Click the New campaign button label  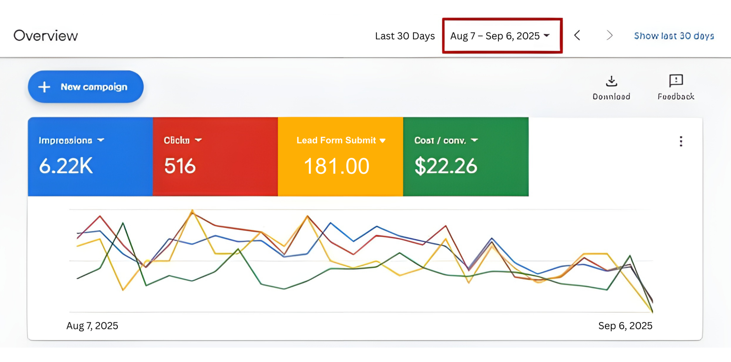pyautogui.click(x=94, y=87)
